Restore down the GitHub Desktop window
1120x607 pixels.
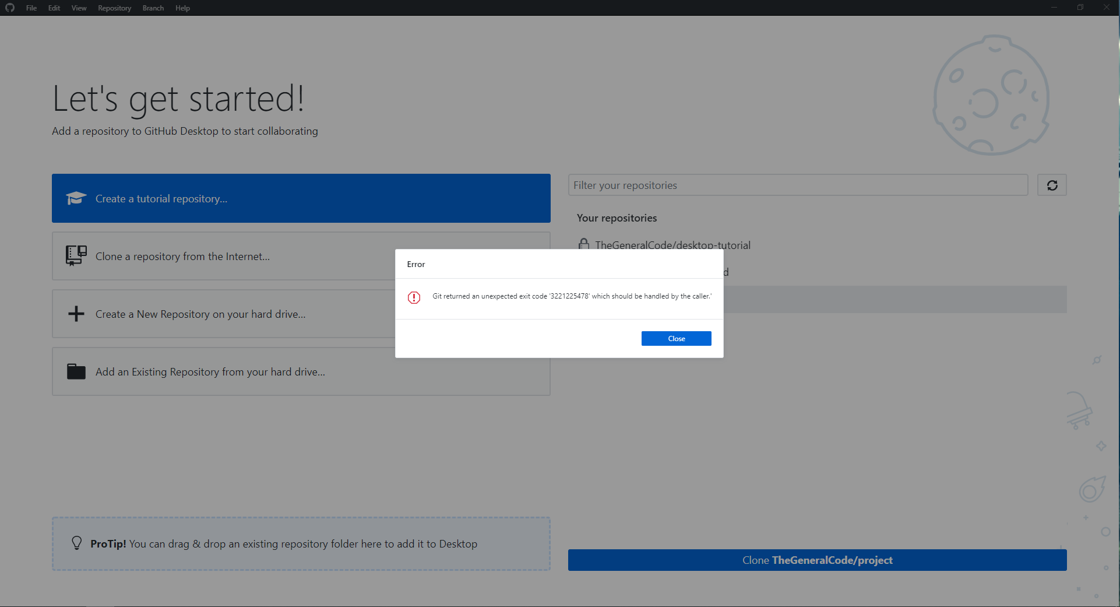click(x=1080, y=8)
